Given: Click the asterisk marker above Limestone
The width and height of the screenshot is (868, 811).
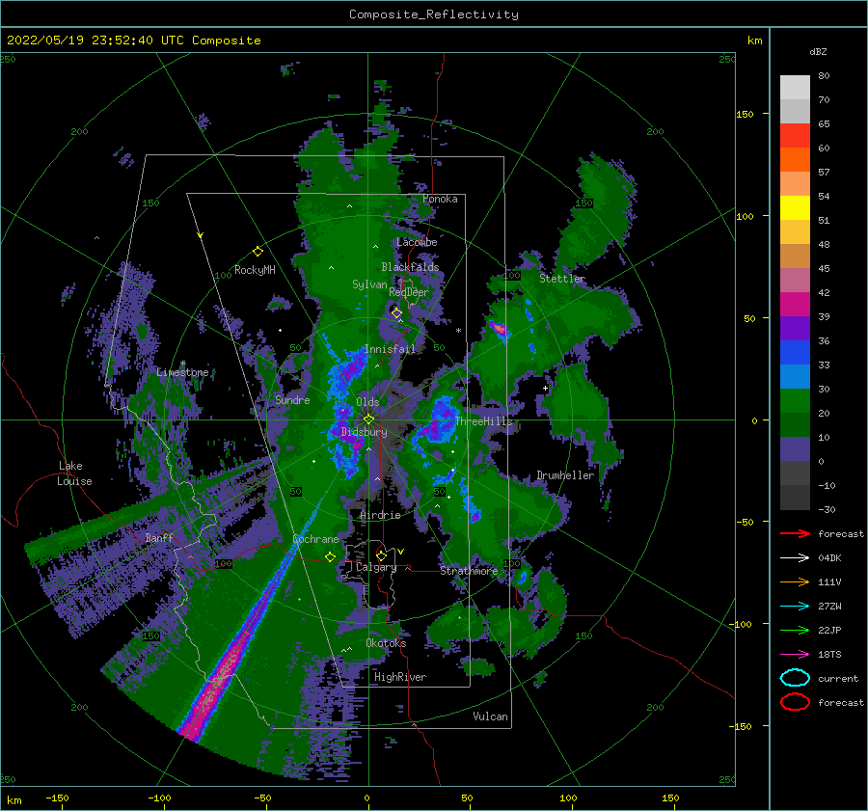Looking at the screenshot, I should tap(182, 364).
